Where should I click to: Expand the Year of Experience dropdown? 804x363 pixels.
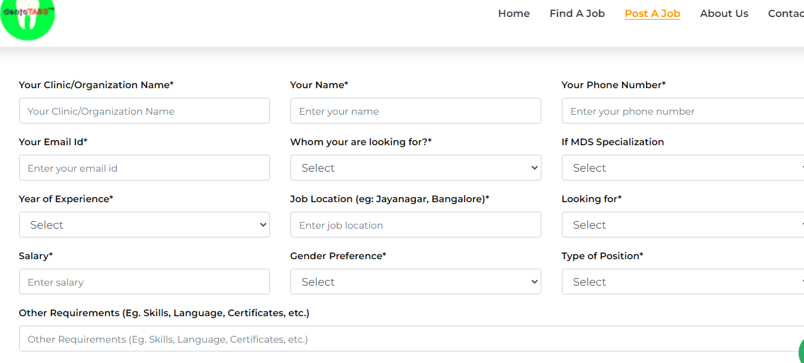pyautogui.click(x=144, y=225)
